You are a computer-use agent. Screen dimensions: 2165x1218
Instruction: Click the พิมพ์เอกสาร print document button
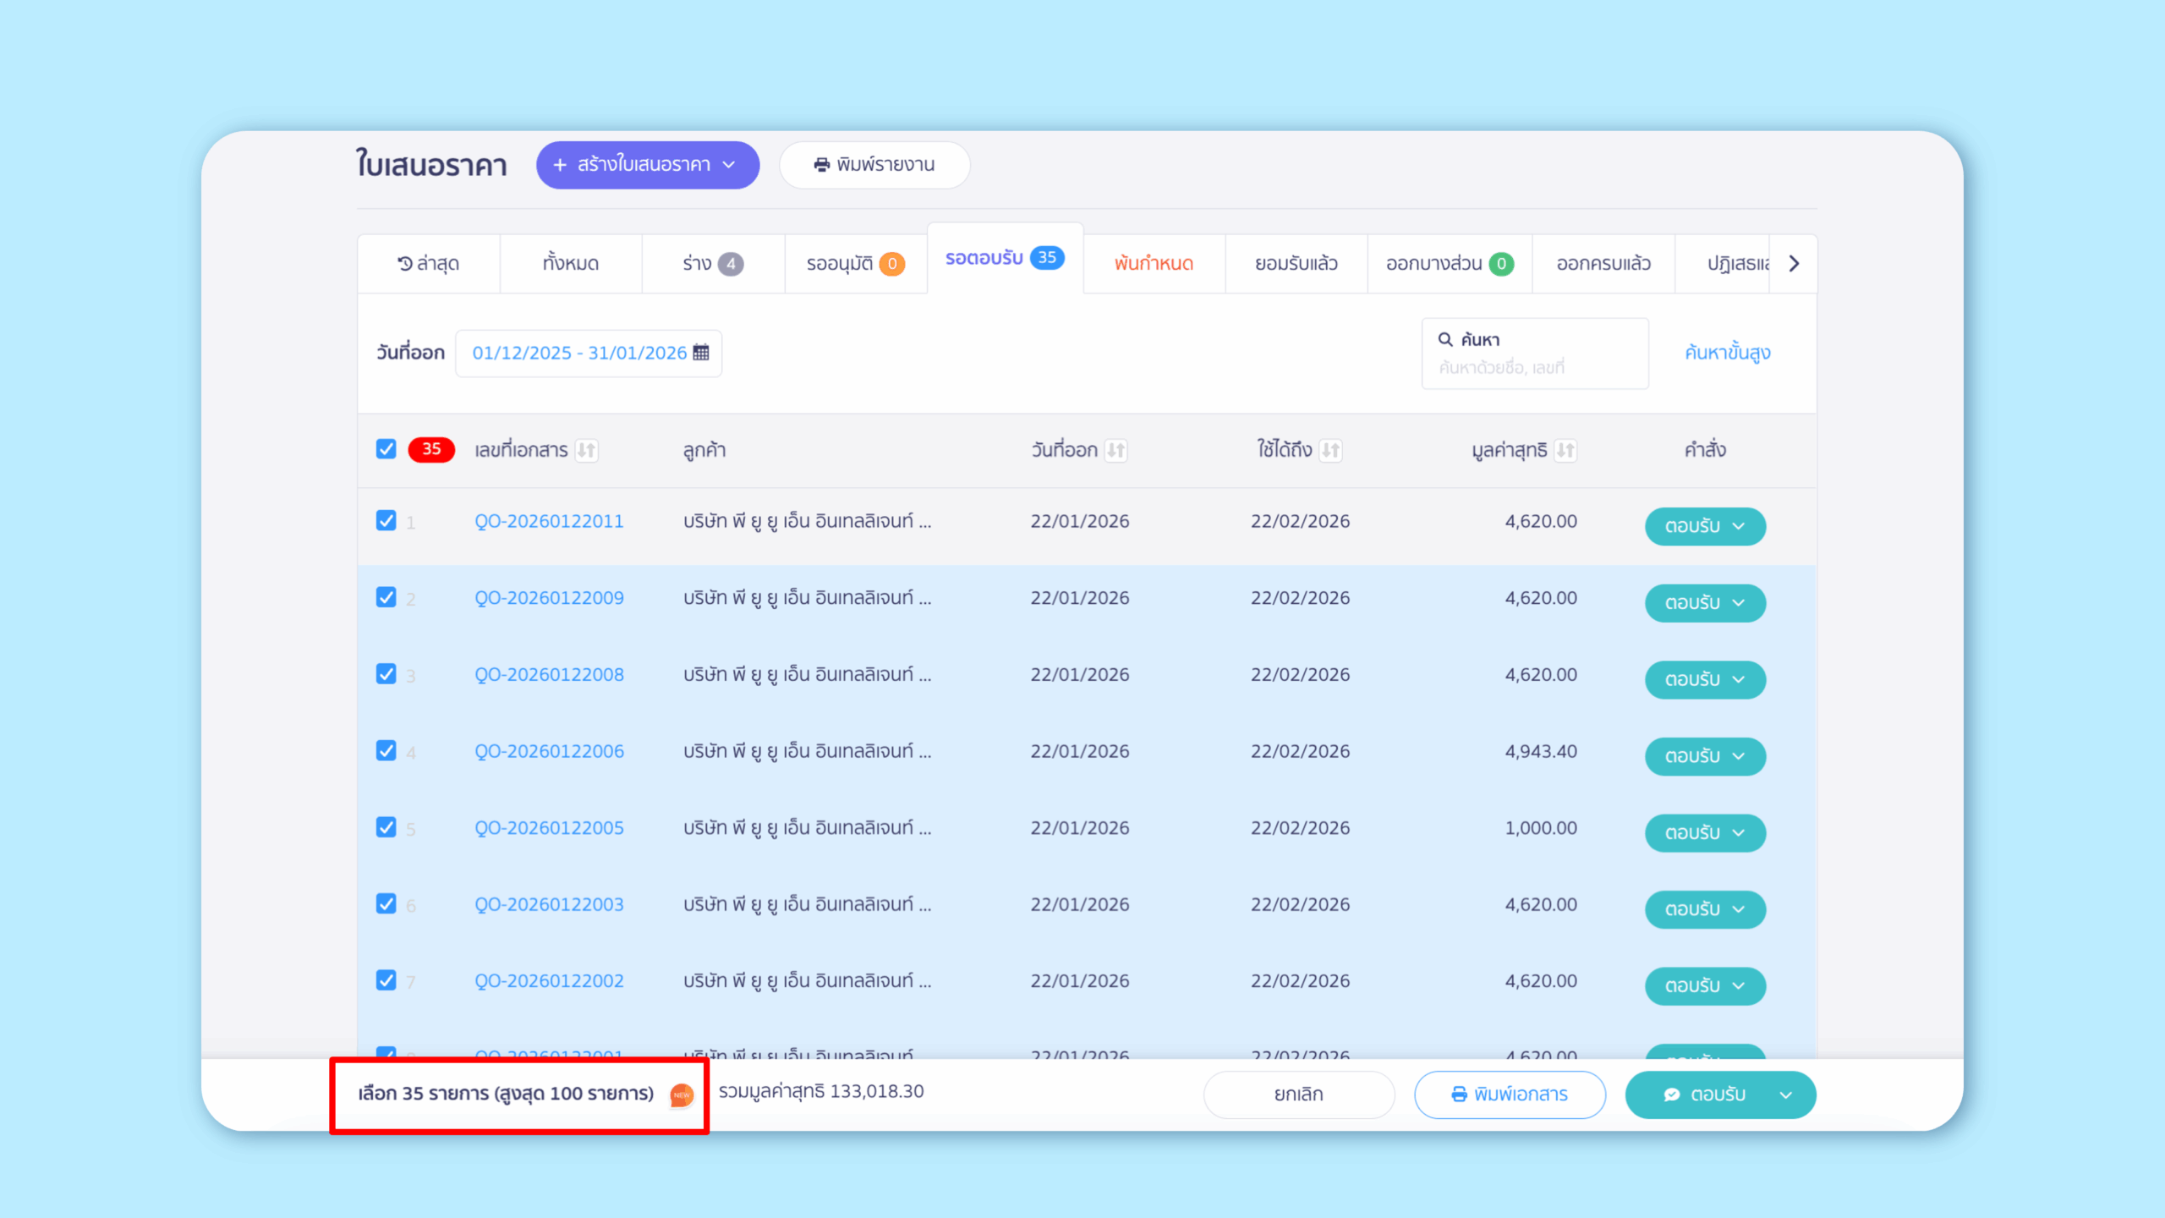[1510, 1095]
